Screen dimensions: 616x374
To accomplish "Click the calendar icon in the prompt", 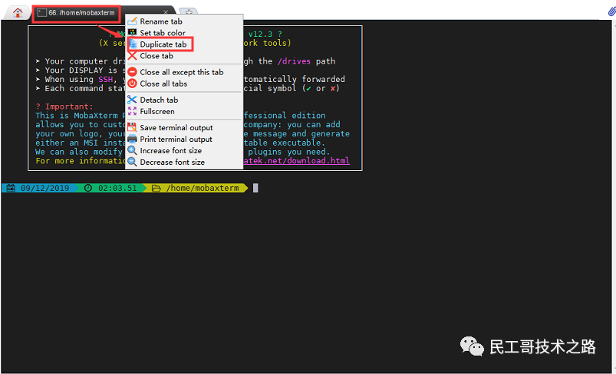I will point(11,188).
